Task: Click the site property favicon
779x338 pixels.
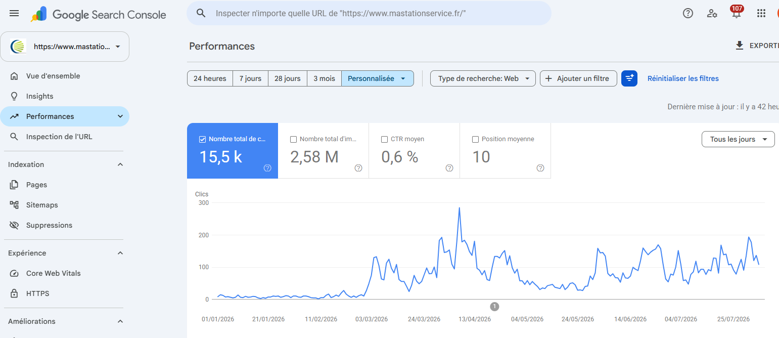Action: (18, 47)
